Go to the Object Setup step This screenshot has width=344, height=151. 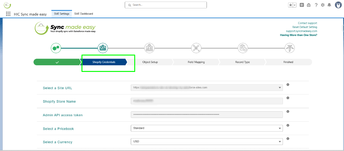(150, 62)
